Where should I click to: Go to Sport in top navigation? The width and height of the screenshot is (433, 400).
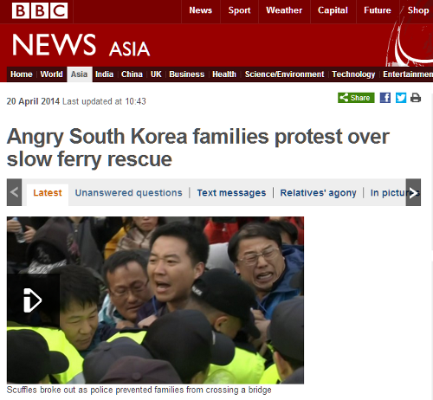[x=239, y=10]
